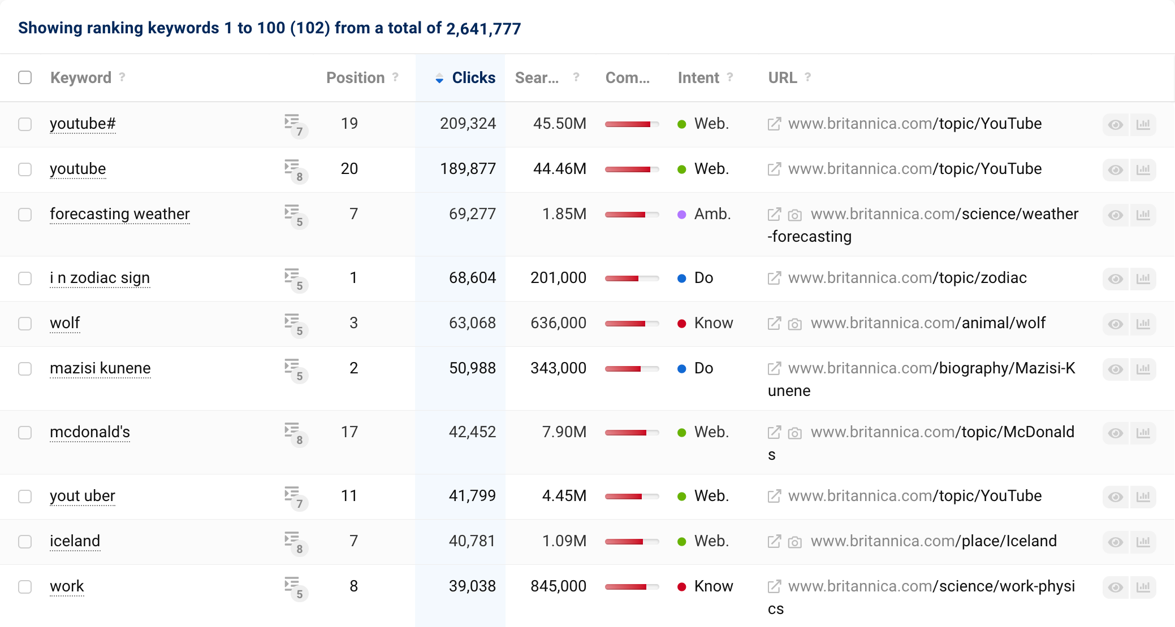Screen dimensions: 1175x627
Task: Click Do intent label in mazisi kunene row
Action: [x=703, y=368]
